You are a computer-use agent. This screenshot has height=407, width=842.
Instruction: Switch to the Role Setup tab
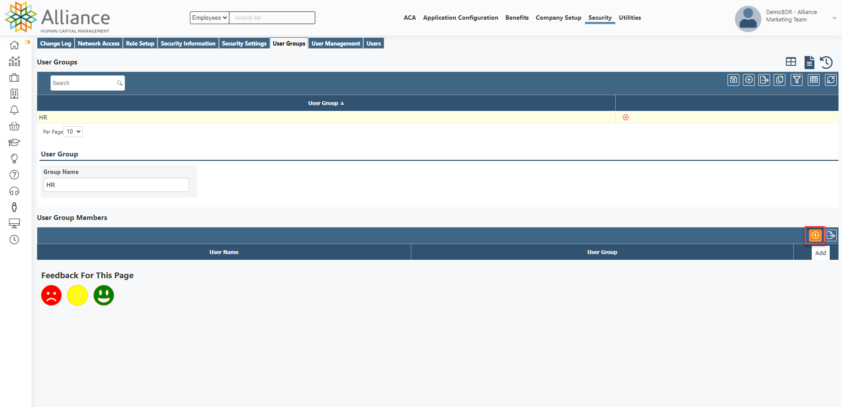[x=140, y=43]
